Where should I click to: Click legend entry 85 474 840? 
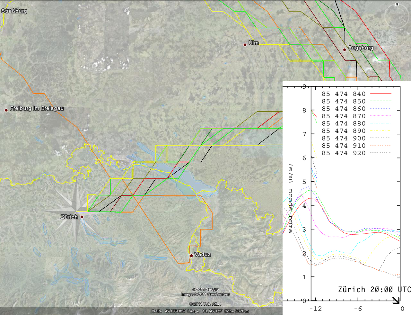356,94
